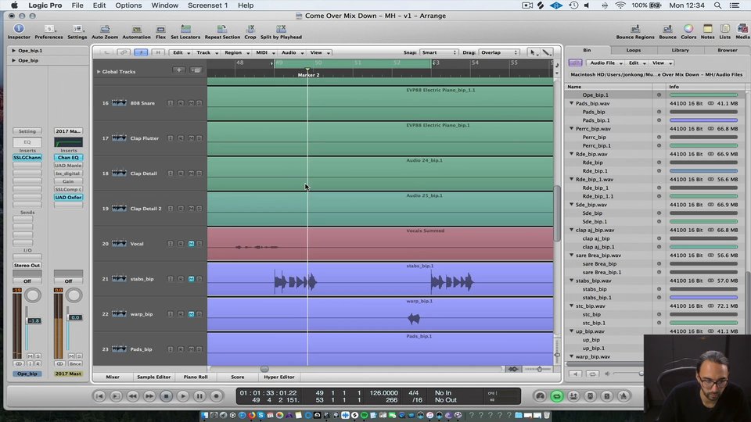
Task: Click the add track plus button
Action: click(x=178, y=70)
